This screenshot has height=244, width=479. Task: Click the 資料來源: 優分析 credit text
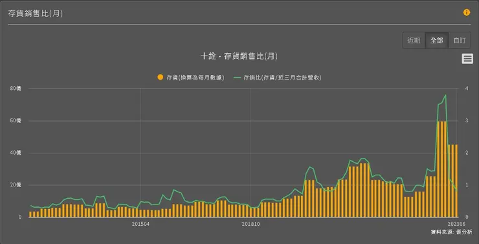click(451, 232)
